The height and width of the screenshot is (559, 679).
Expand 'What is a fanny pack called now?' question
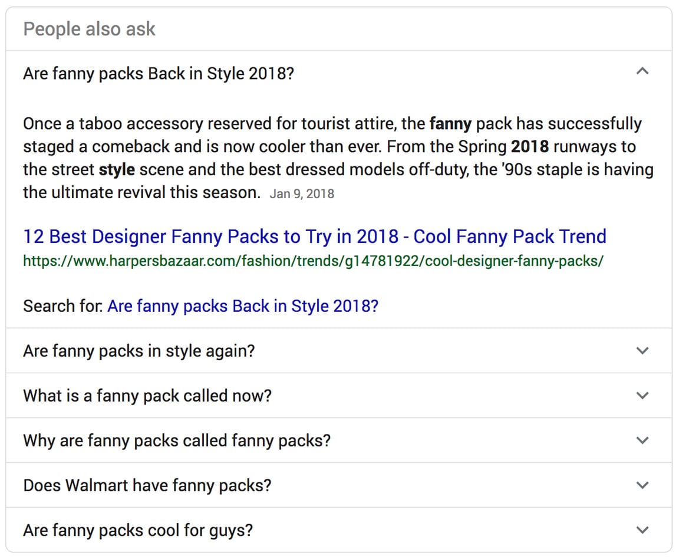click(x=339, y=395)
